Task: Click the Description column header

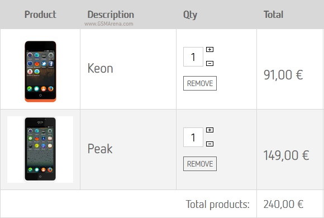Action: coord(111,15)
